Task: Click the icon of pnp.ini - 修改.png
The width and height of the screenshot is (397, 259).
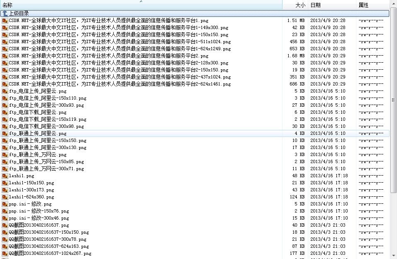Action: [5, 204]
